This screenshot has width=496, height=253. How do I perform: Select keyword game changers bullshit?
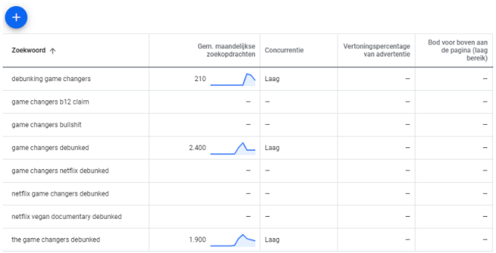pyautogui.click(x=46, y=125)
